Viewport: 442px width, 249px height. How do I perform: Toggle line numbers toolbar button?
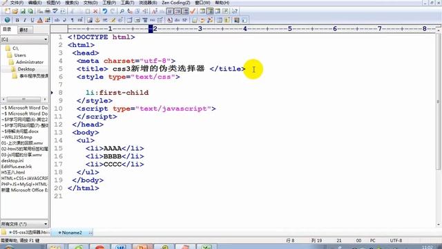pos(177,11)
